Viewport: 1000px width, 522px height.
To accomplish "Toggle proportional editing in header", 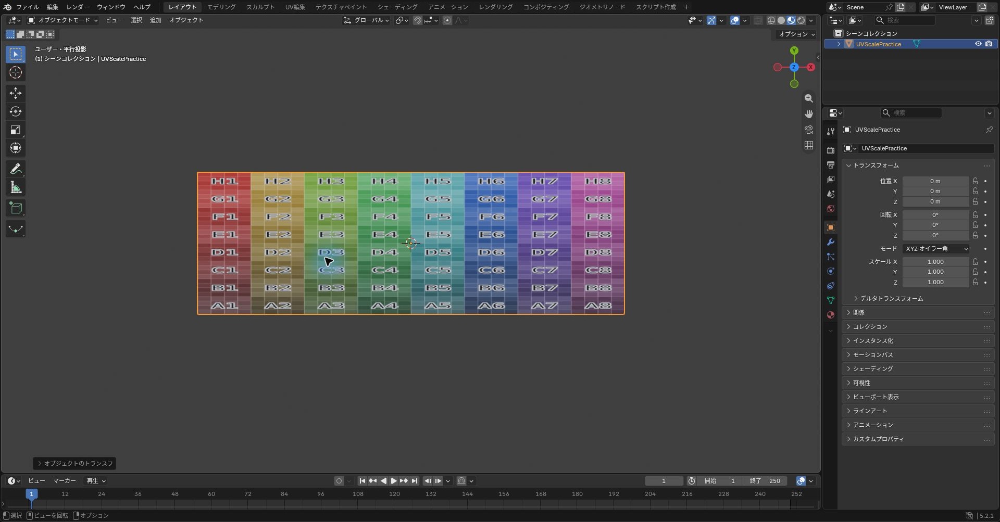I will [x=447, y=20].
